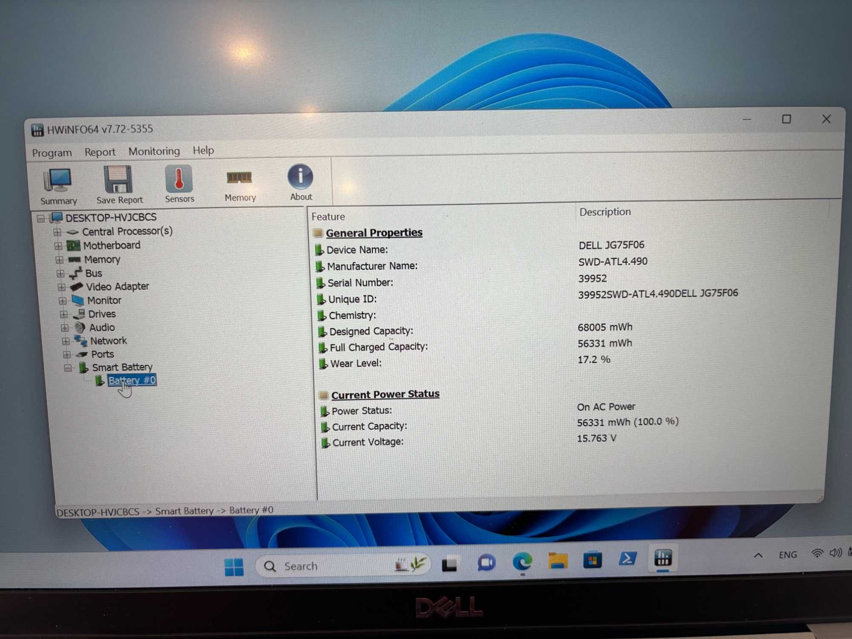Open File Explorer from the taskbar
Screen dimensions: 852x639
coord(558,561)
